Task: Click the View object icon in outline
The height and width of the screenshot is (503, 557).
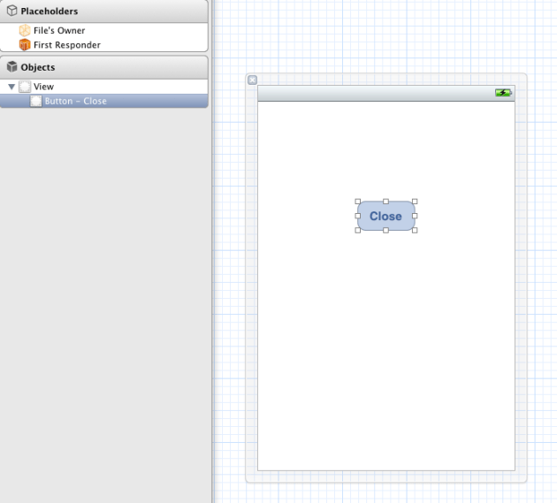Action: [x=25, y=87]
